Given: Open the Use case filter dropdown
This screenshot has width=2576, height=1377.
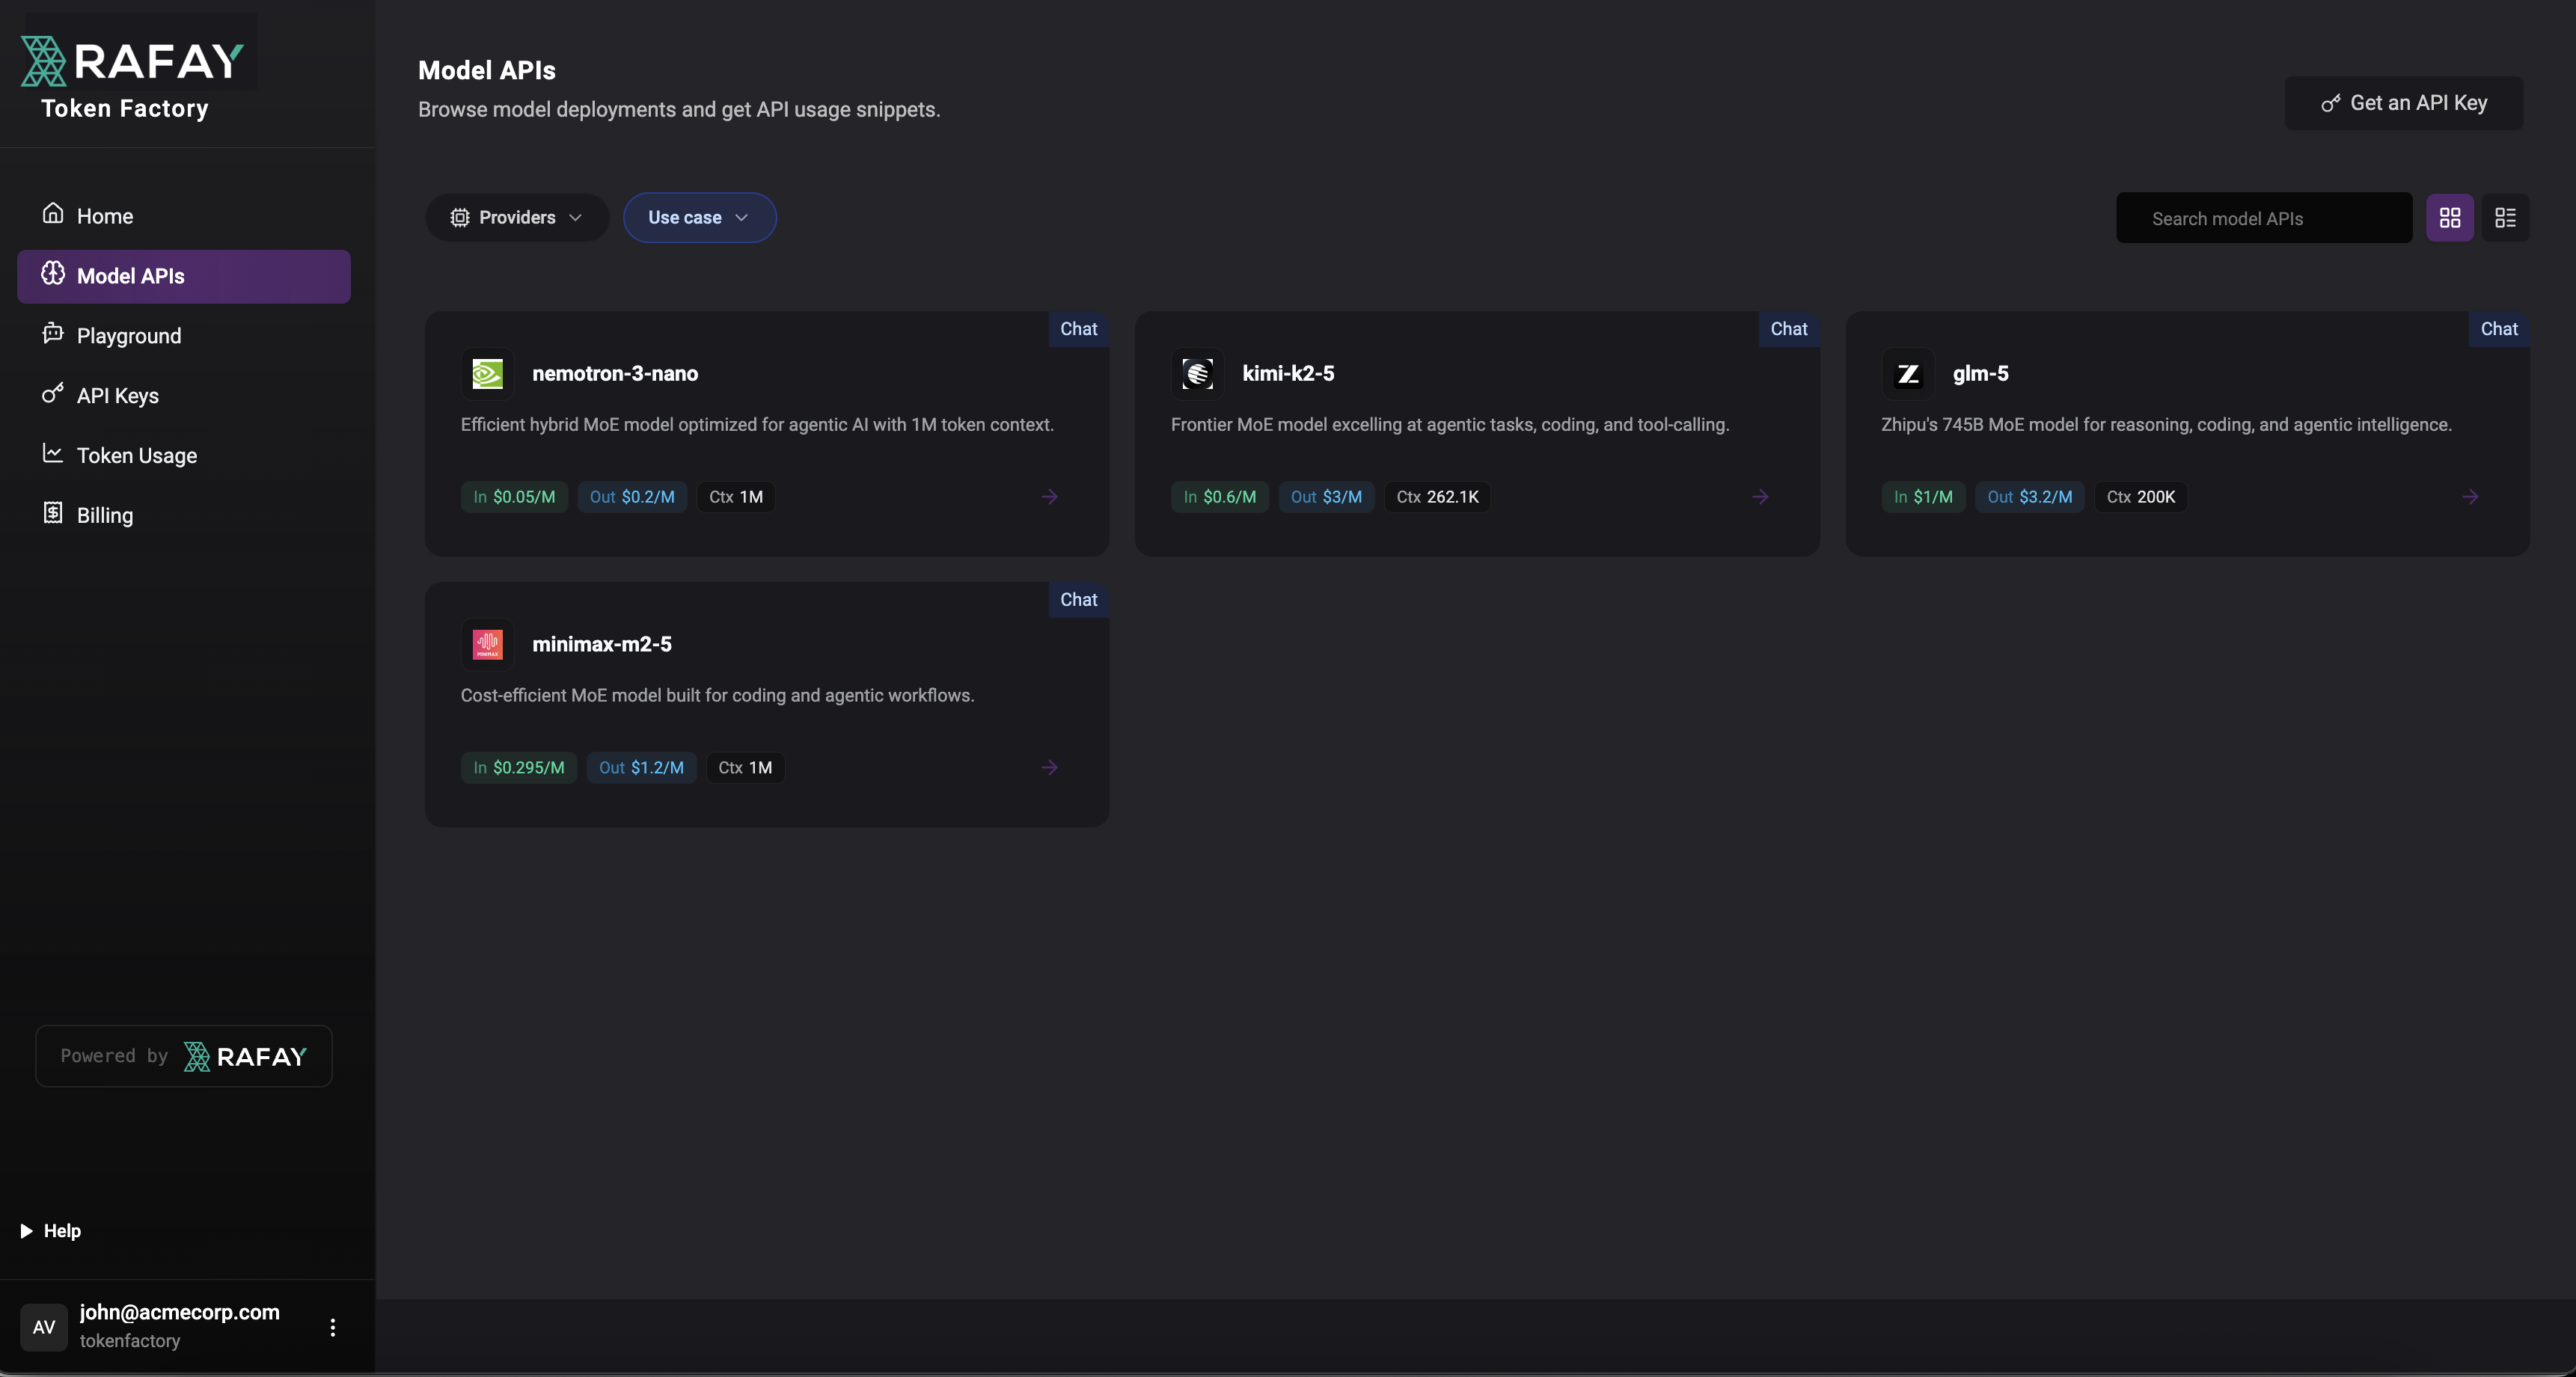Looking at the screenshot, I should 699,217.
